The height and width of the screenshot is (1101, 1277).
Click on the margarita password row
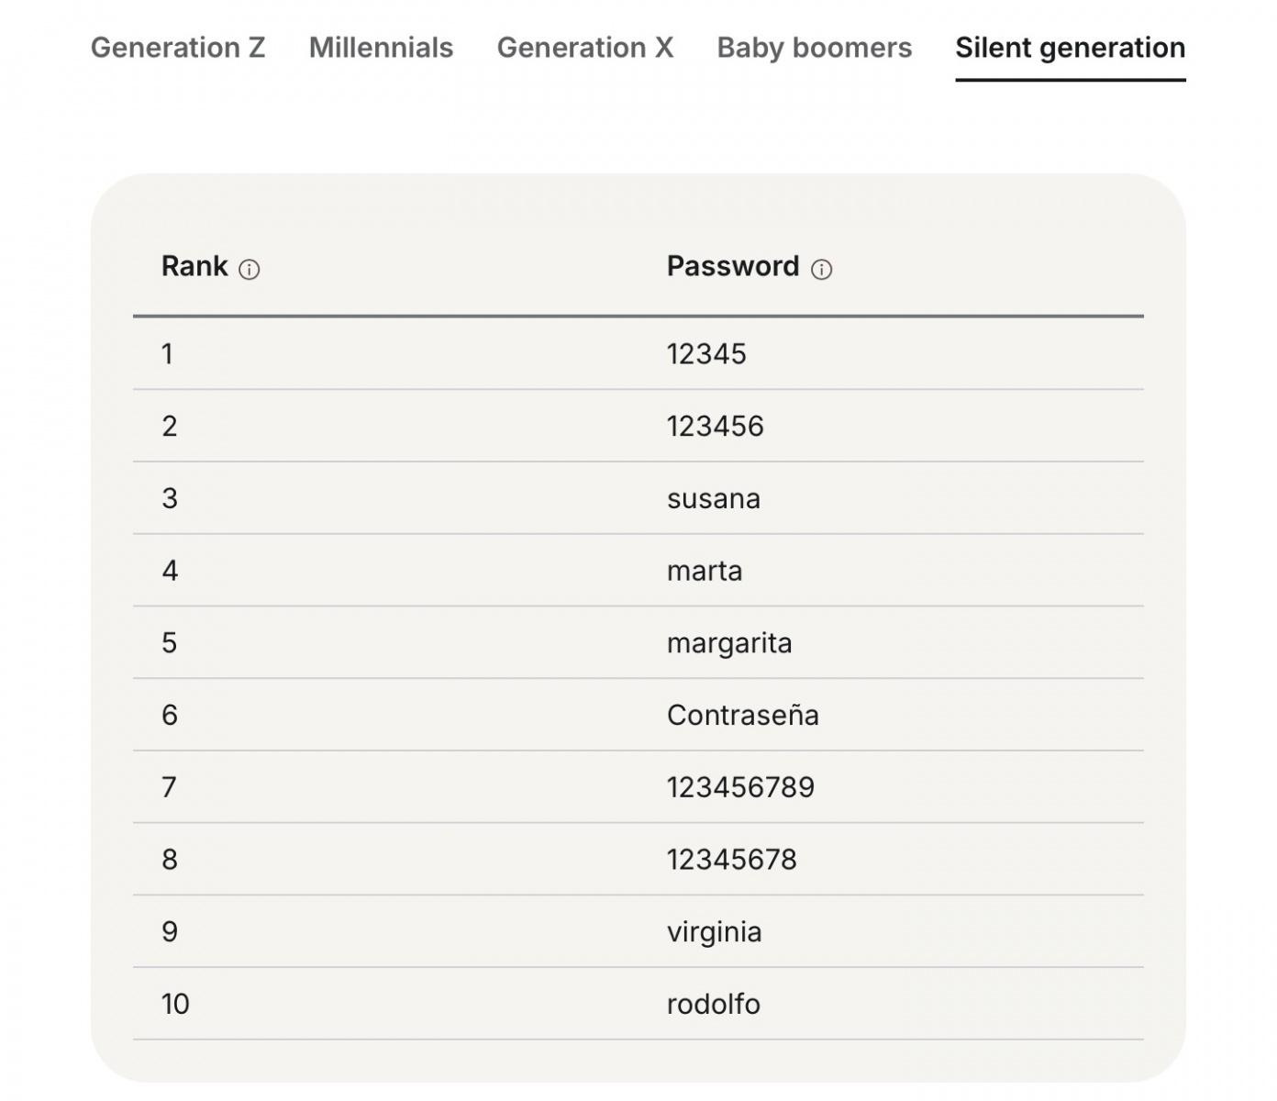click(x=728, y=643)
